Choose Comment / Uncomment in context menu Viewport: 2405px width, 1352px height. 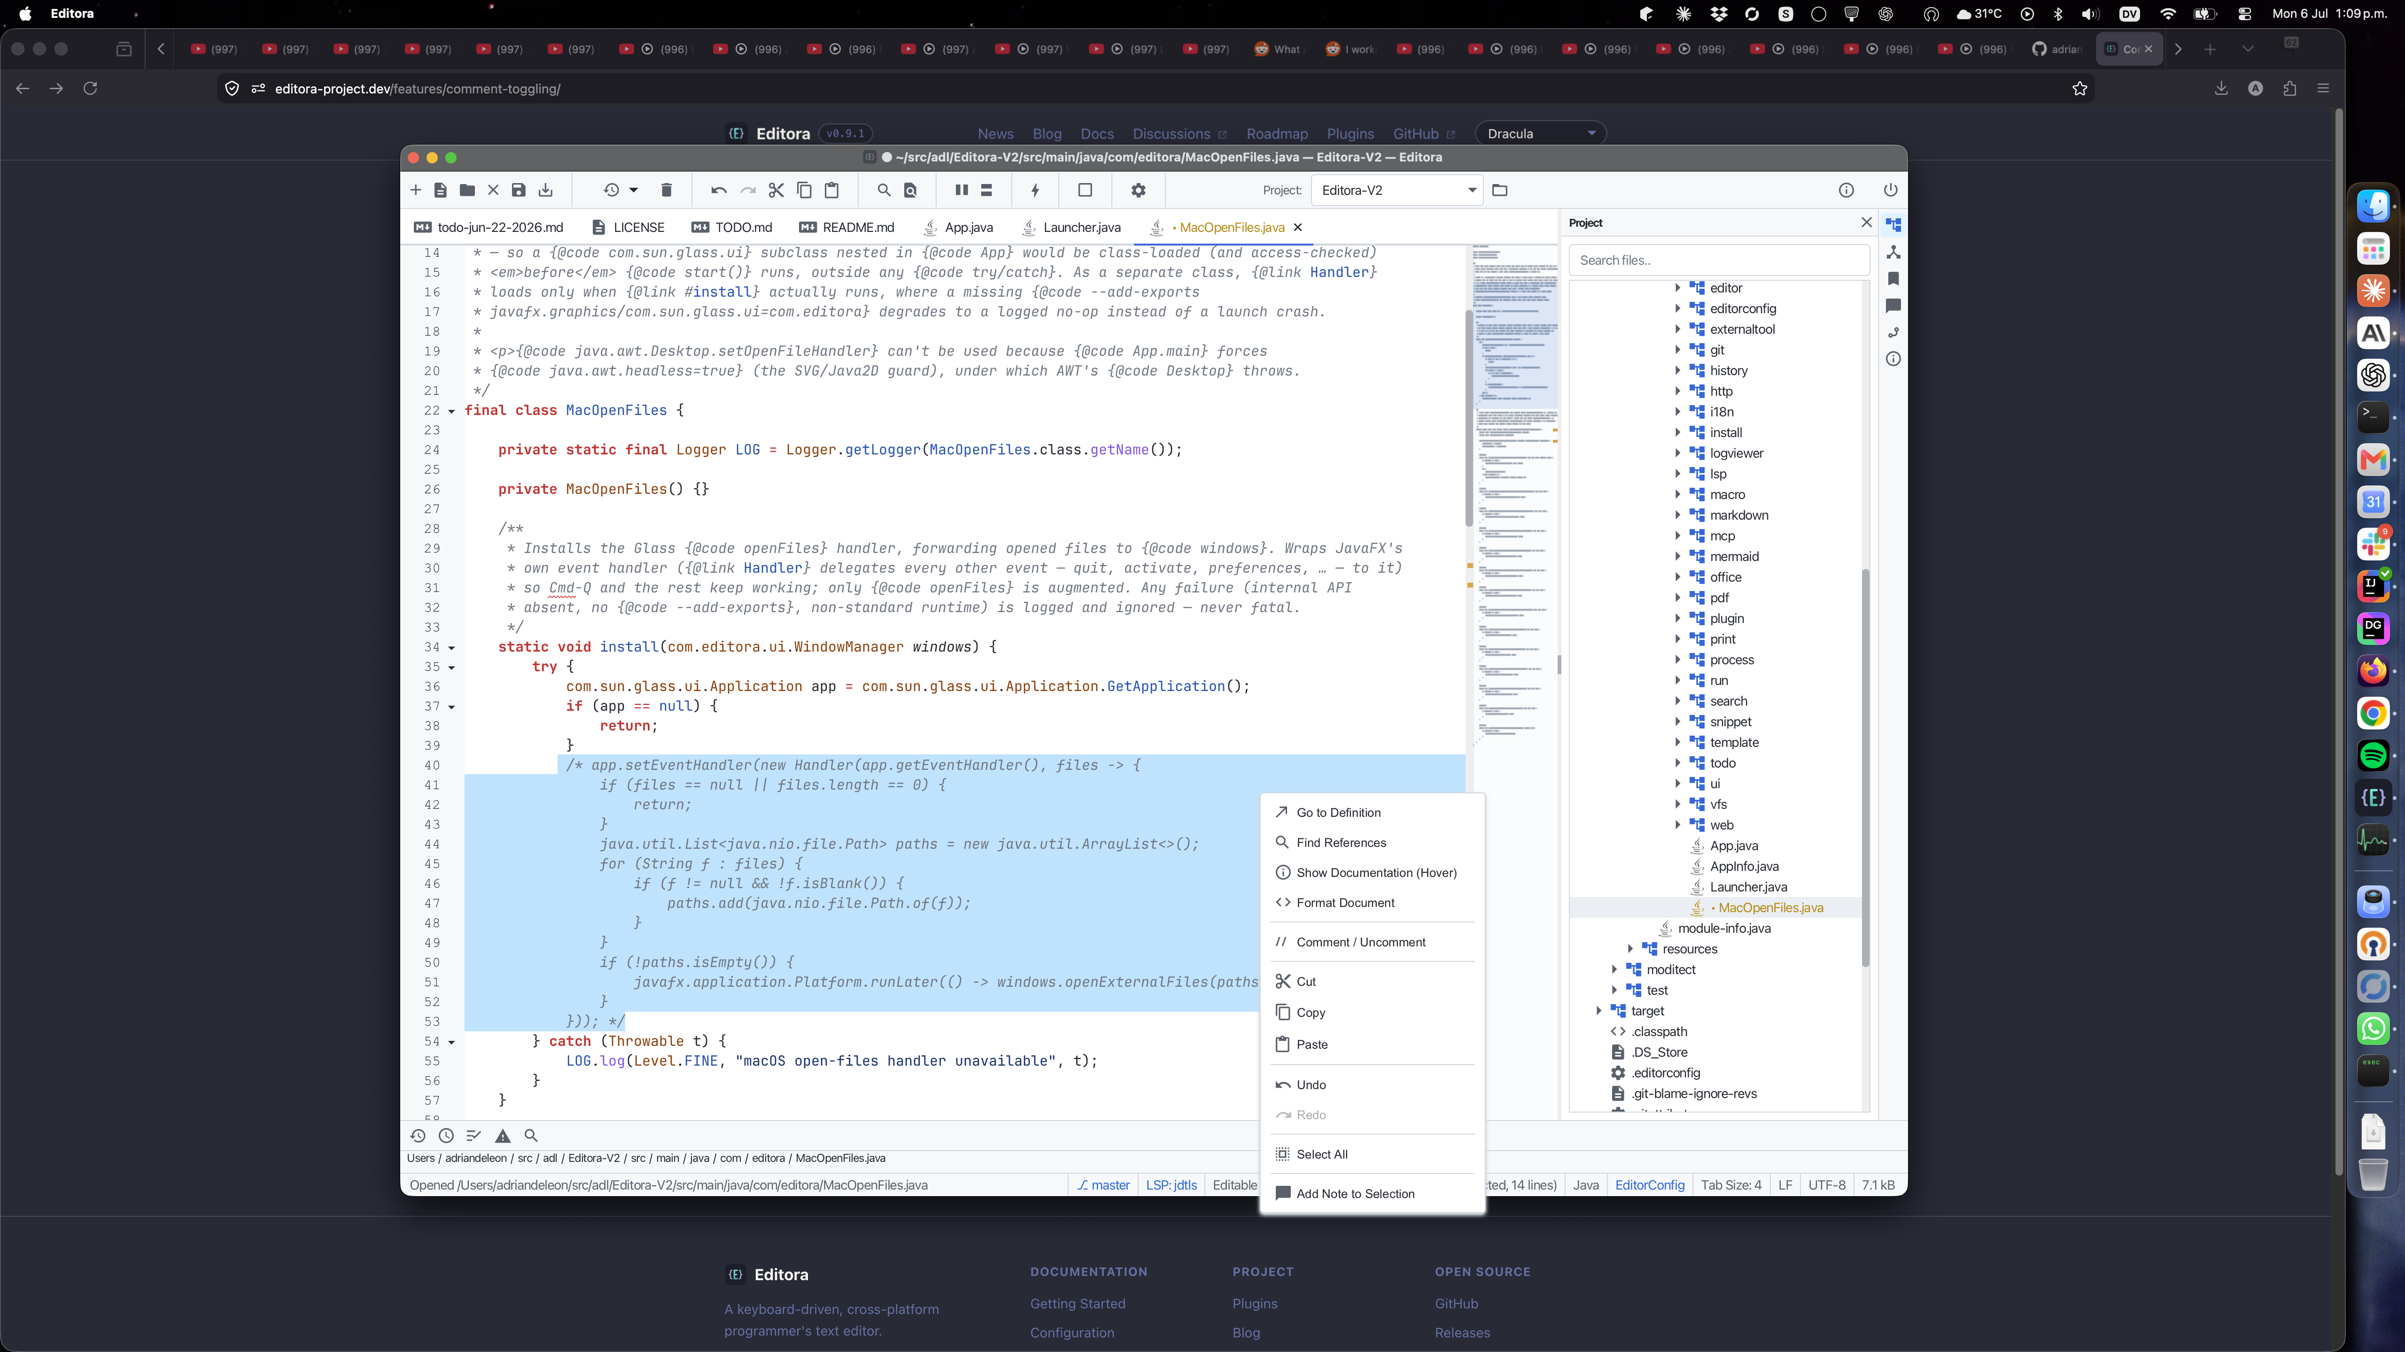[x=1373, y=942]
